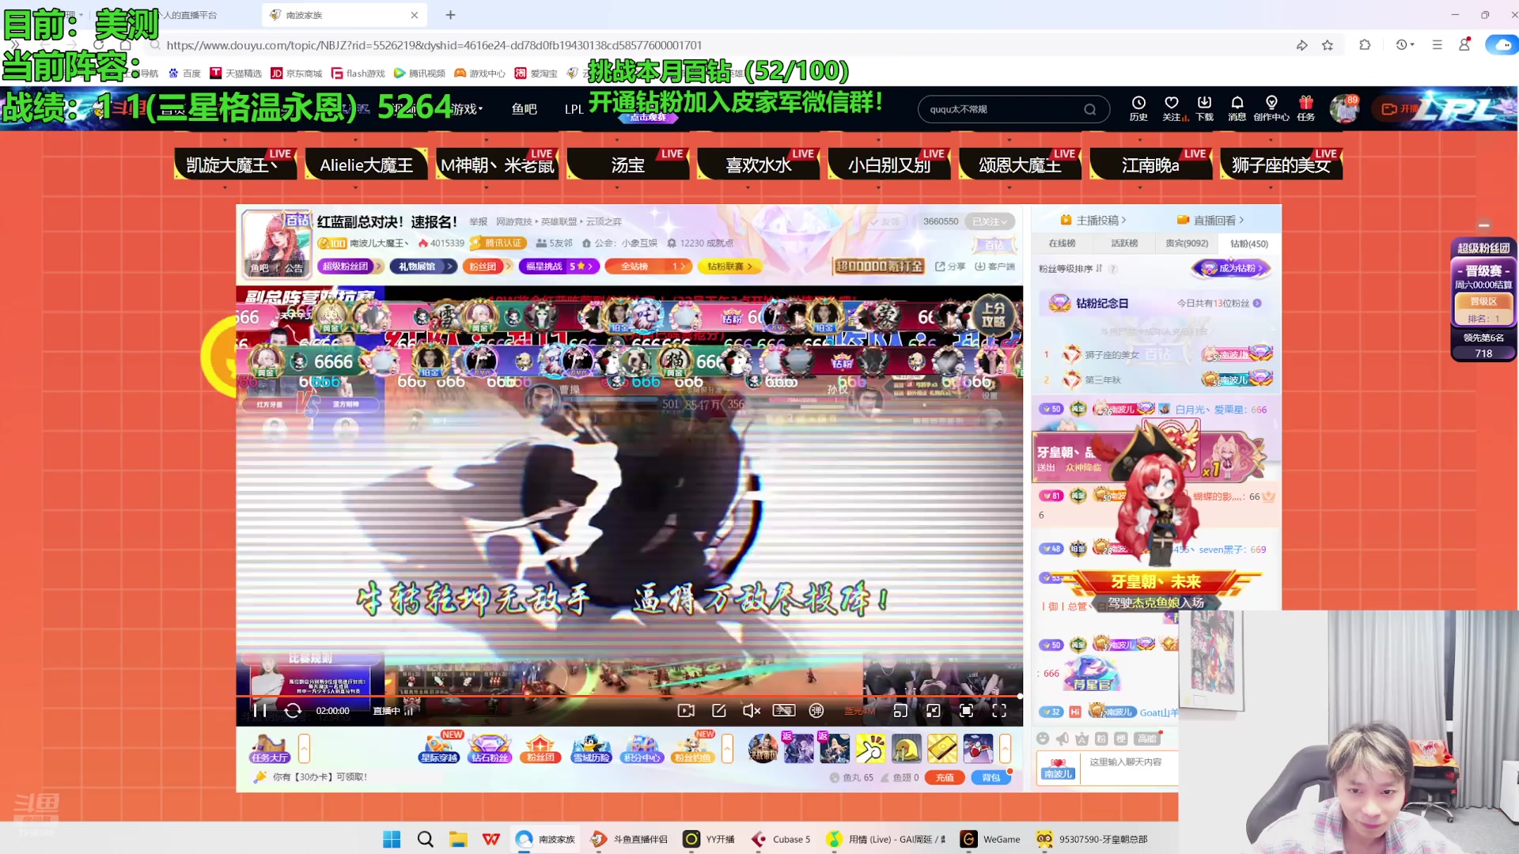Select the golden ticket gift
1519x854 pixels.
pyautogui.click(x=941, y=748)
